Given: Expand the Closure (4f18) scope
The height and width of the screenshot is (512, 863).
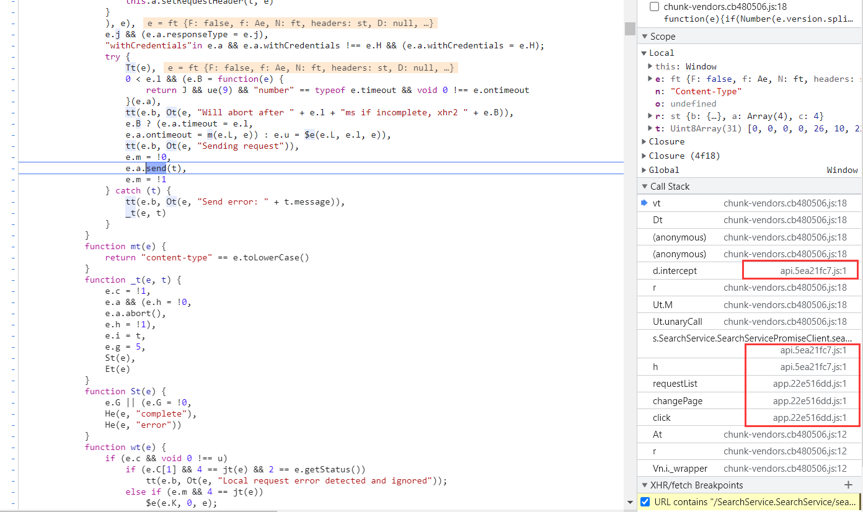Looking at the screenshot, I should [x=644, y=156].
